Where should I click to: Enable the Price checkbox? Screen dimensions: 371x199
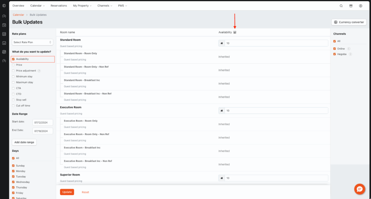[13, 65]
